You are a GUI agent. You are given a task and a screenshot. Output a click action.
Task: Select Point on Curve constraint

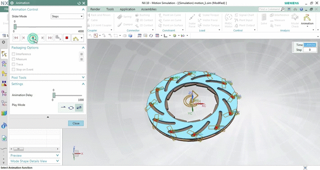click(x=170, y=15)
